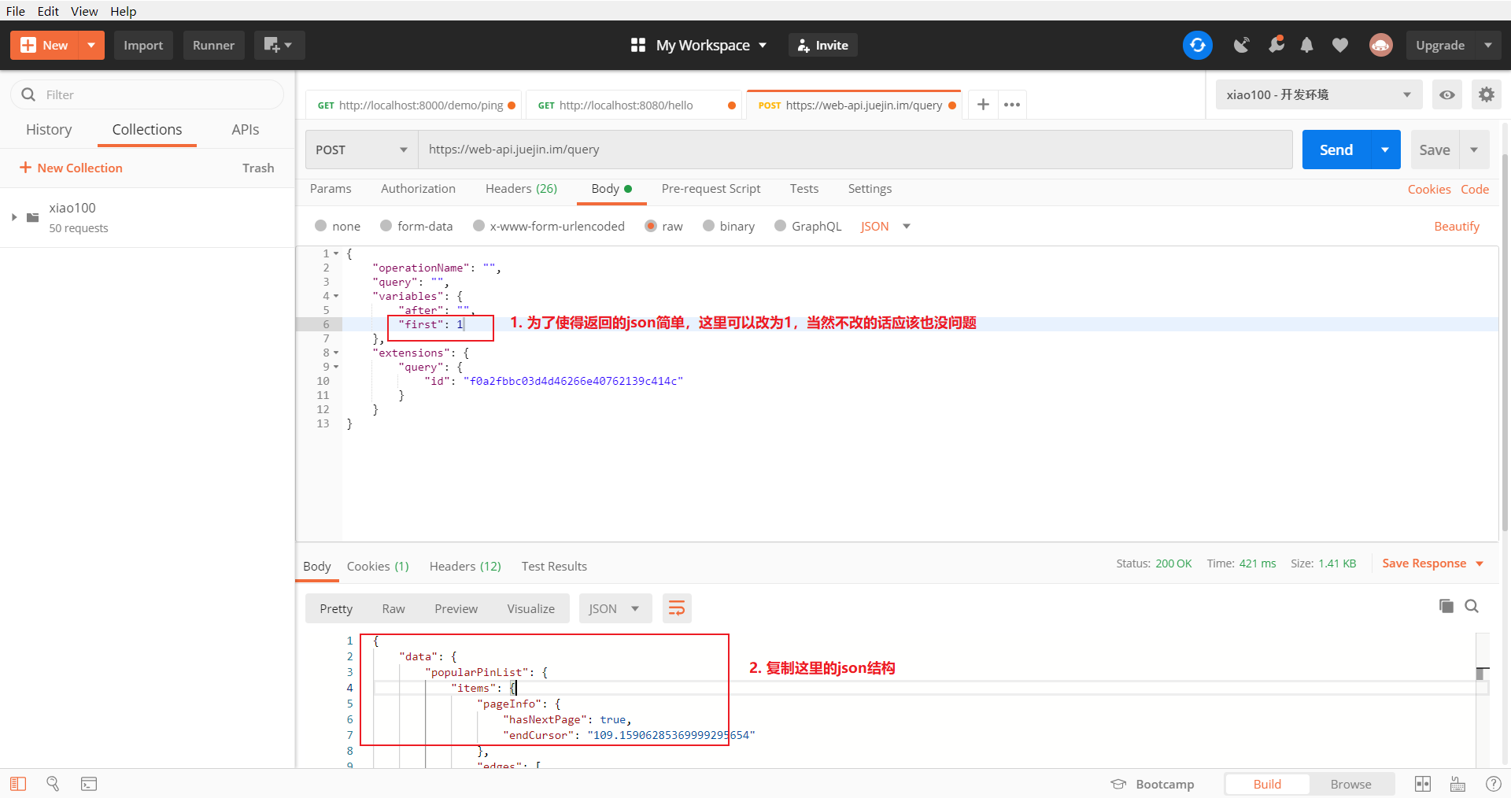Image resolution: width=1511 pixels, height=798 pixels.
Task: Switch to the APIs sidebar tab
Action: click(x=246, y=129)
